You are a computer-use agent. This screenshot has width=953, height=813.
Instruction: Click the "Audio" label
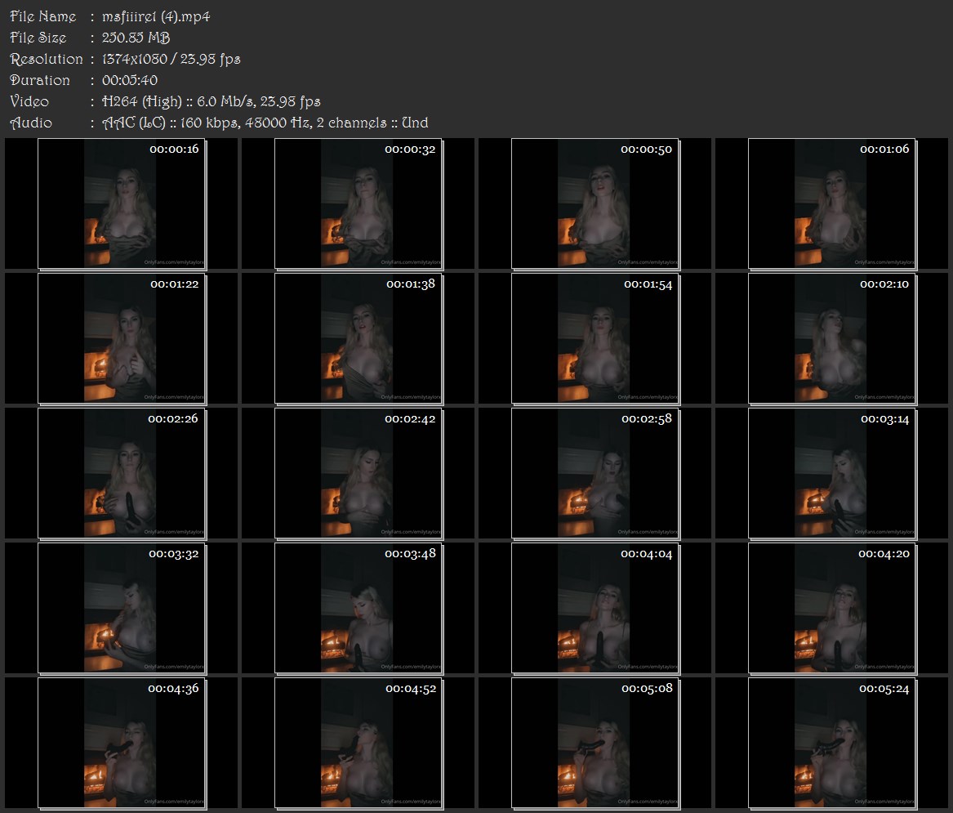click(x=31, y=123)
